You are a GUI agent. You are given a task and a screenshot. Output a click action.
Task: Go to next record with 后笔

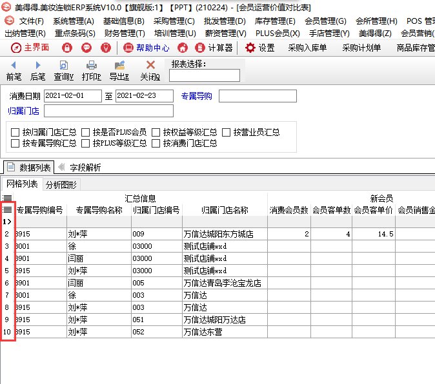pyautogui.click(x=37, y=71)
